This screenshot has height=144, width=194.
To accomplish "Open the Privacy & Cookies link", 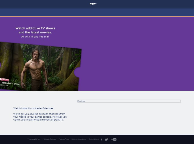I will click(49, 139).
